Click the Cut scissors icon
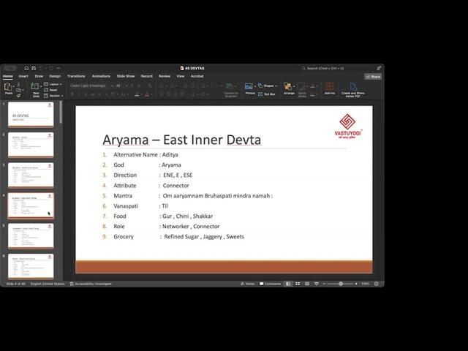Screen dimensions: 468x351 tap(18, 85)
